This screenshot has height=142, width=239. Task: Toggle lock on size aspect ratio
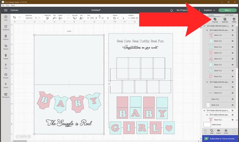[x=99, y=16]
